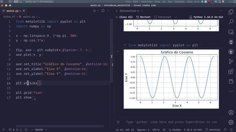Click the editor's horizontal scrollbar

(x=60, y=126)
